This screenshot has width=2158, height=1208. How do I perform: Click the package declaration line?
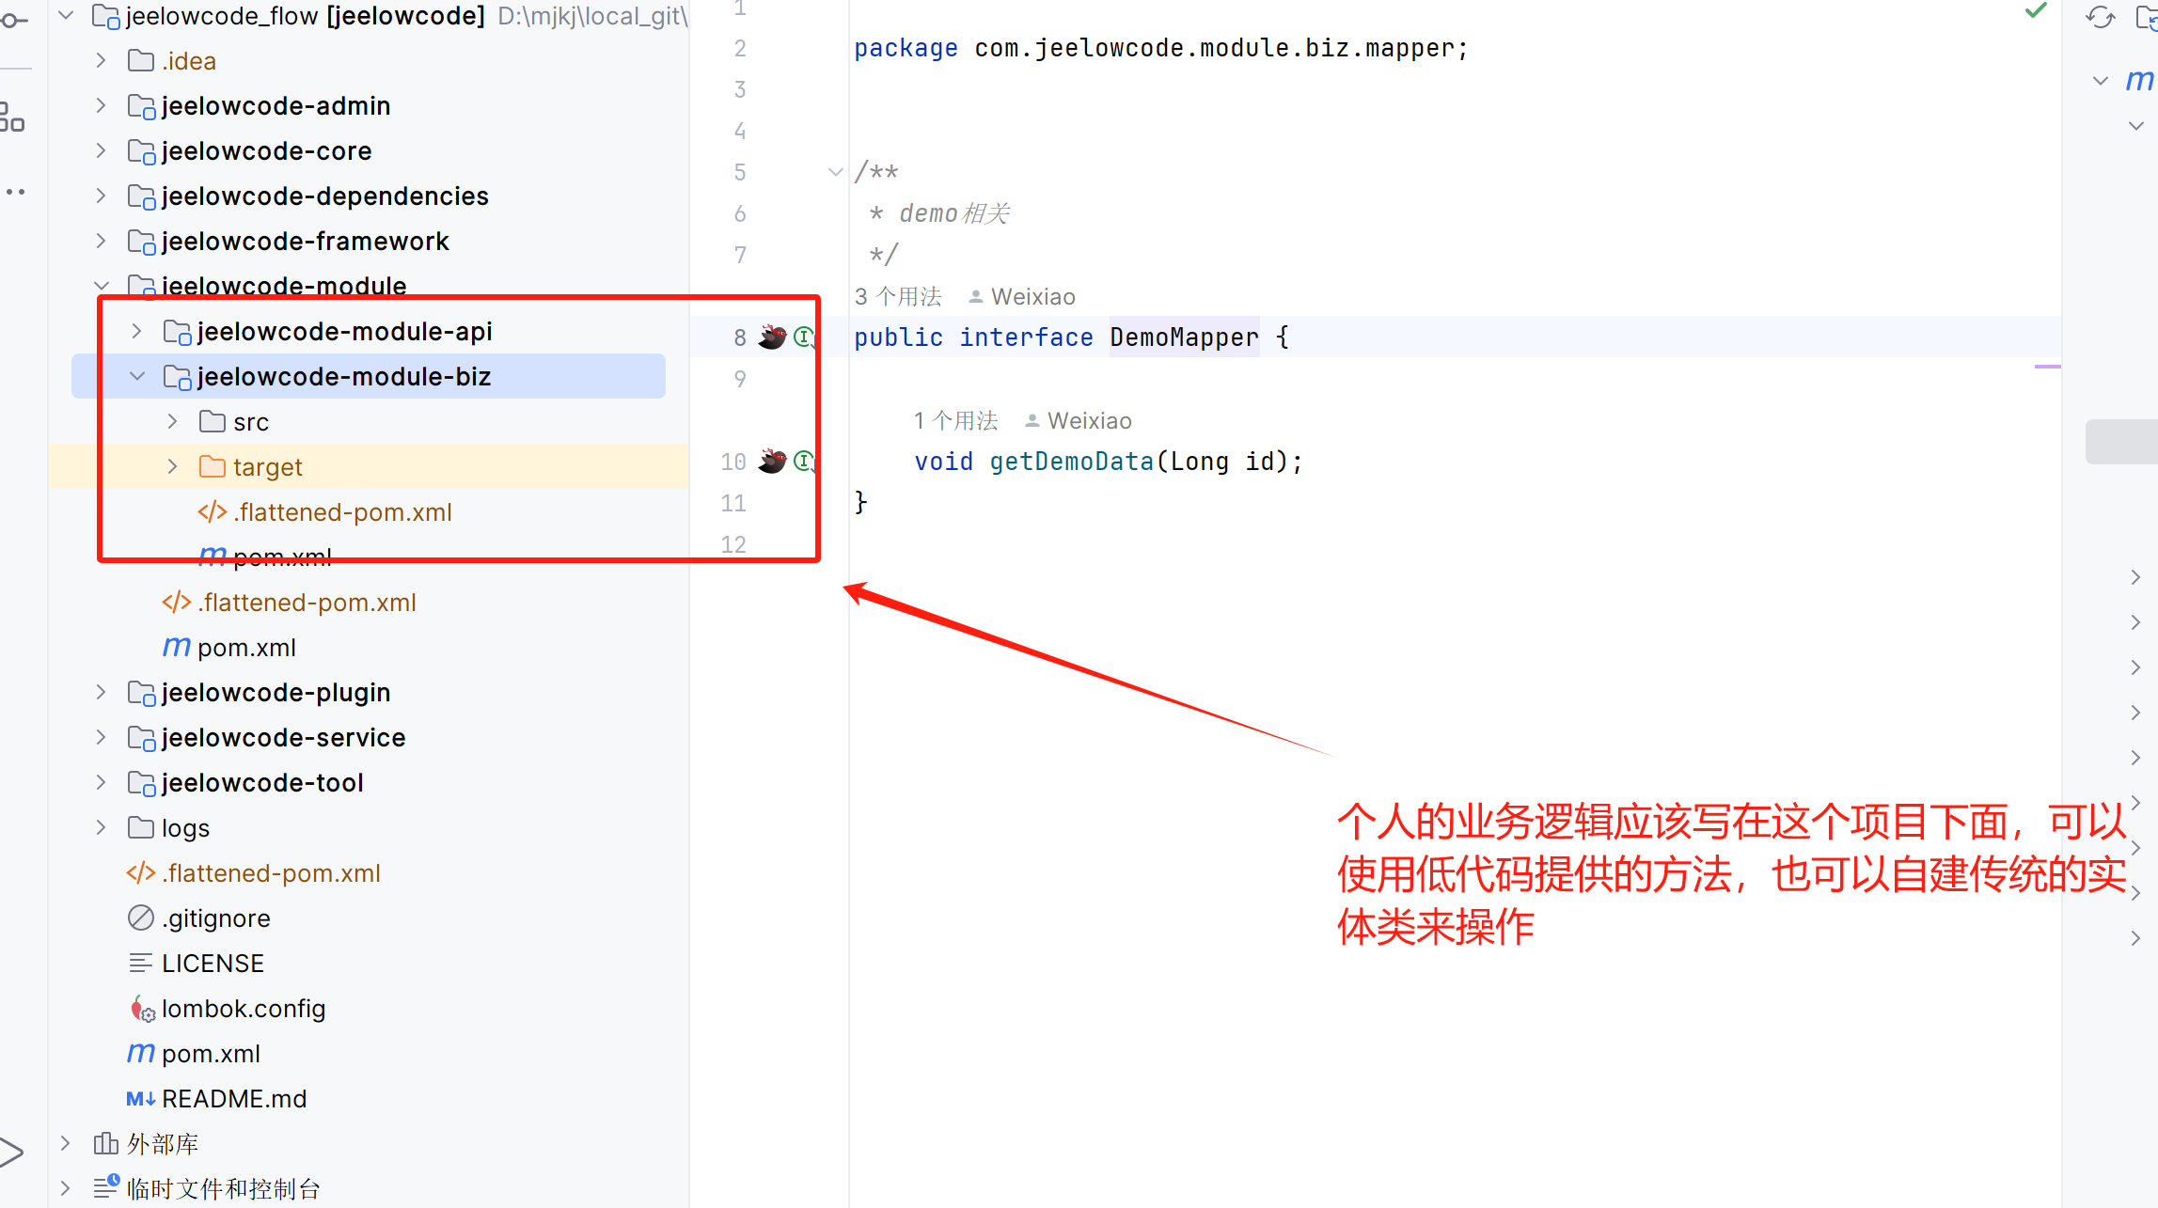[x=1160, y=48]
